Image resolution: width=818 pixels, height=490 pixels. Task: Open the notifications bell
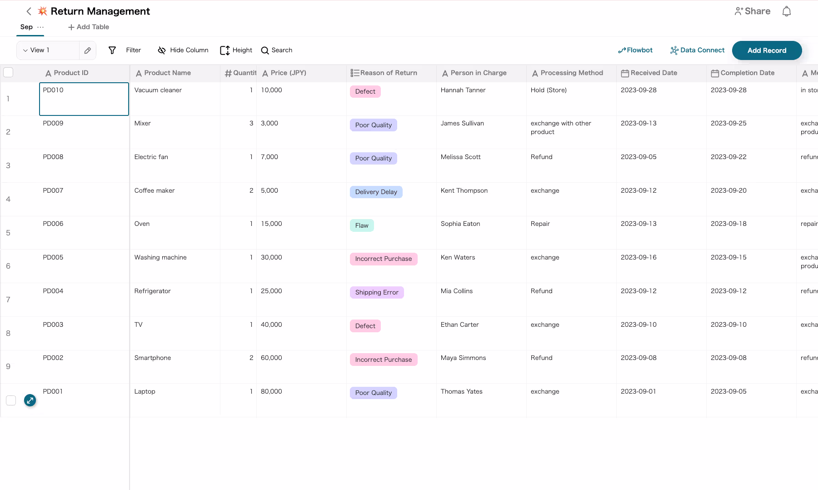[x=786, y=11]
